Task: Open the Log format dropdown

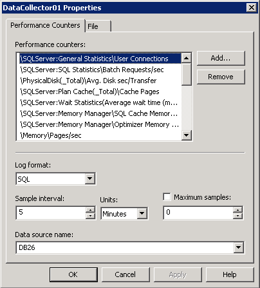Action: tap(89, 178)
